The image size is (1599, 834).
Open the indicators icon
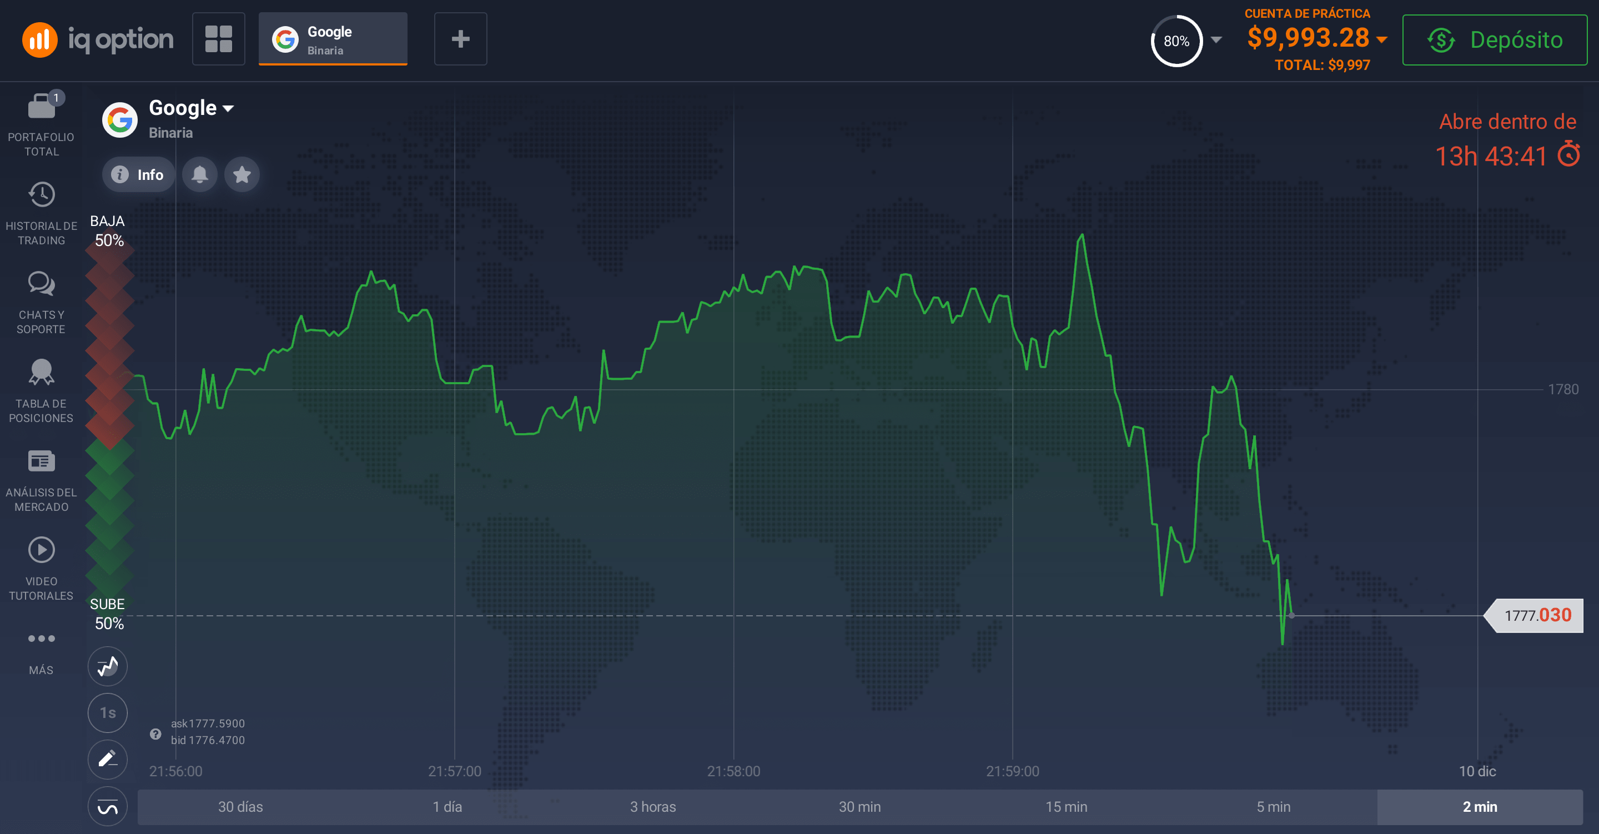click(107, 806)
